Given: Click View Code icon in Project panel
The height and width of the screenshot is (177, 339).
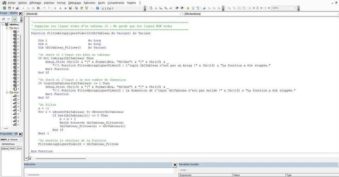Looking at the screenshot, I should [4, 19].
